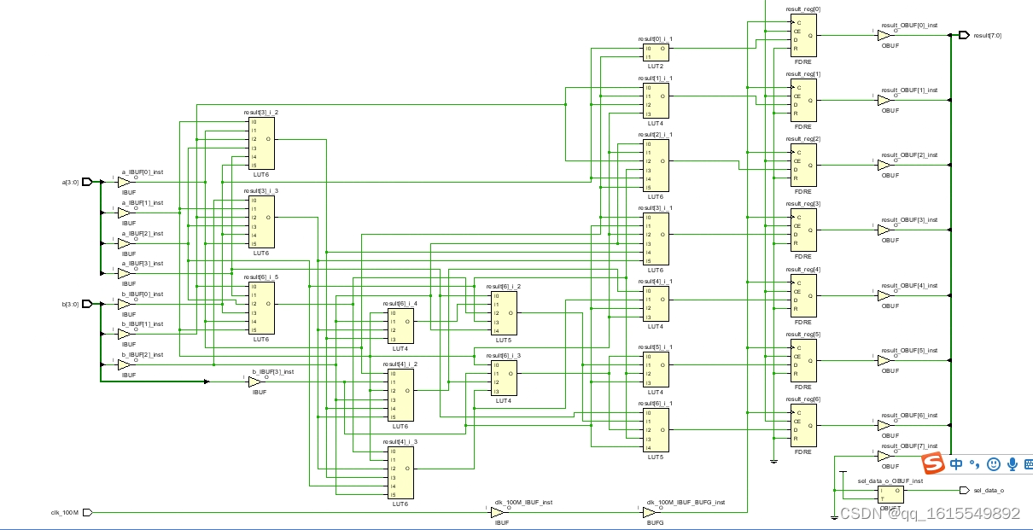This screenshot has width=1033, height=530.
Task: Click the clk_100M input port symbol
Action: pos(86,512)
